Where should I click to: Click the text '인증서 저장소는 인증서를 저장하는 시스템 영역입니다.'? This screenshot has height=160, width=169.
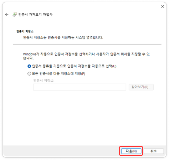(x=63, y=37)
